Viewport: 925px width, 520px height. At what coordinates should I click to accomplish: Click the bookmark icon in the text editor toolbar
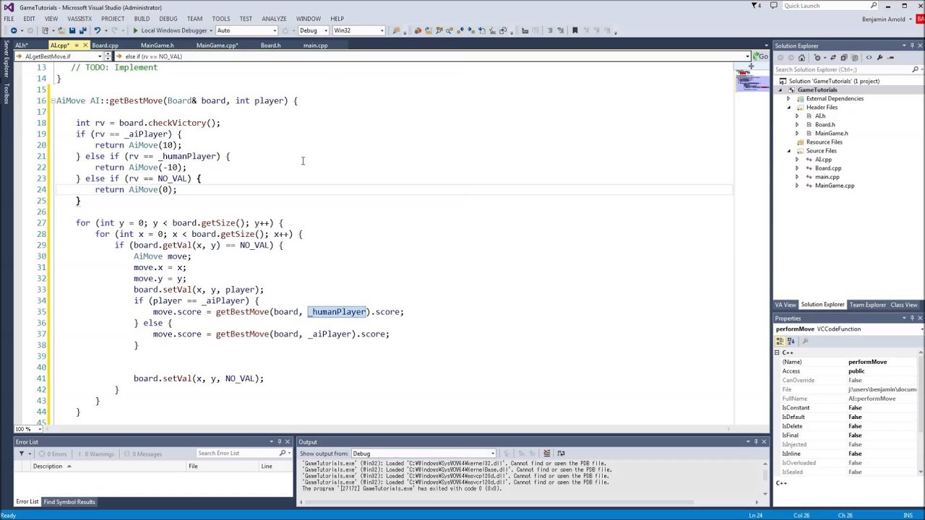[x=575, y=30]
